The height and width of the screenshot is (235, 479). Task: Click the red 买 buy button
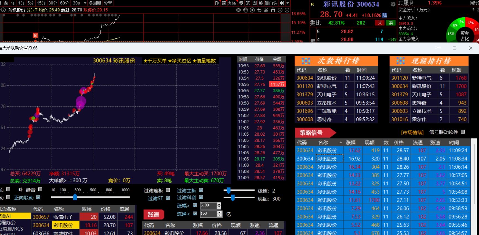[380, 23]
